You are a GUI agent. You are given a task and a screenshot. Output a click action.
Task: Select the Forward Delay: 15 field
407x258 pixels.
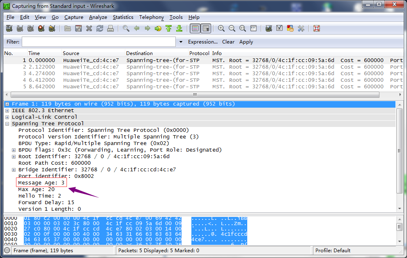click(x=46, y=203)
